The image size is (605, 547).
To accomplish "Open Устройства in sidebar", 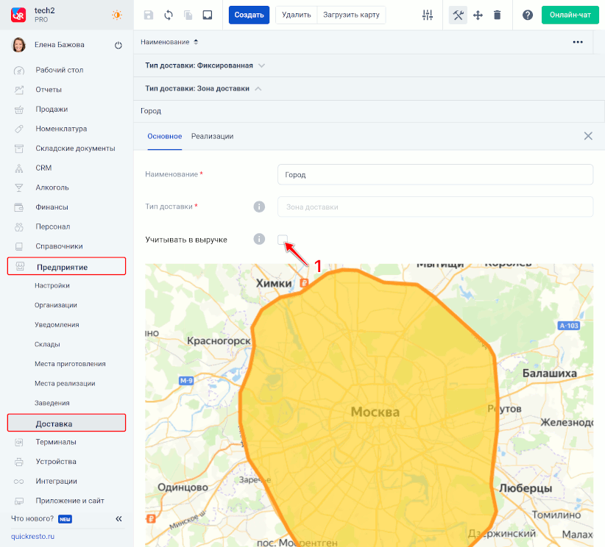I will 56,462.
